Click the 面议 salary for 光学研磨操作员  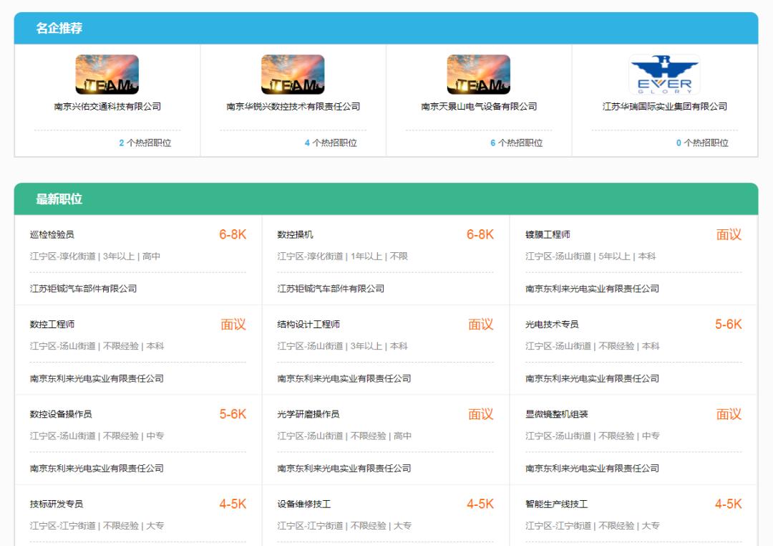pos(481,414)
